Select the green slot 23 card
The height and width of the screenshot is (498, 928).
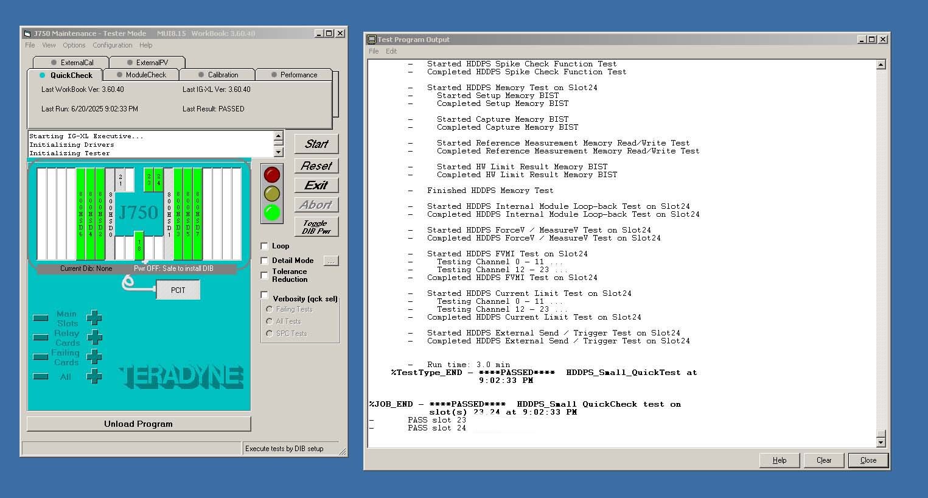149,180
